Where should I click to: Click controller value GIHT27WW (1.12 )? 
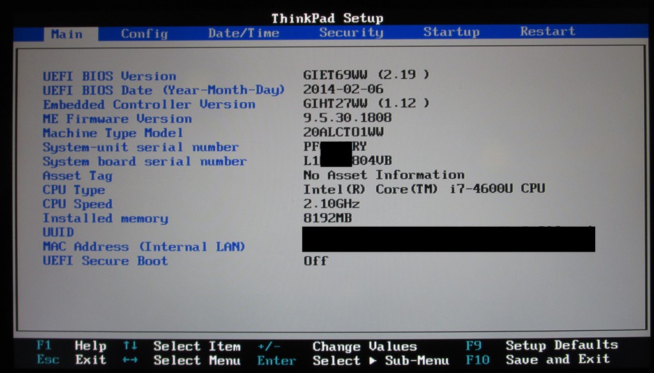[x=366, y=103]
